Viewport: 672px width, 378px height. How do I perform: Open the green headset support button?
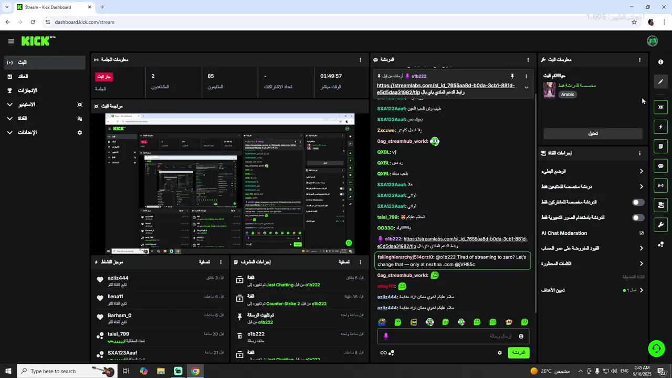coord(656,349)
